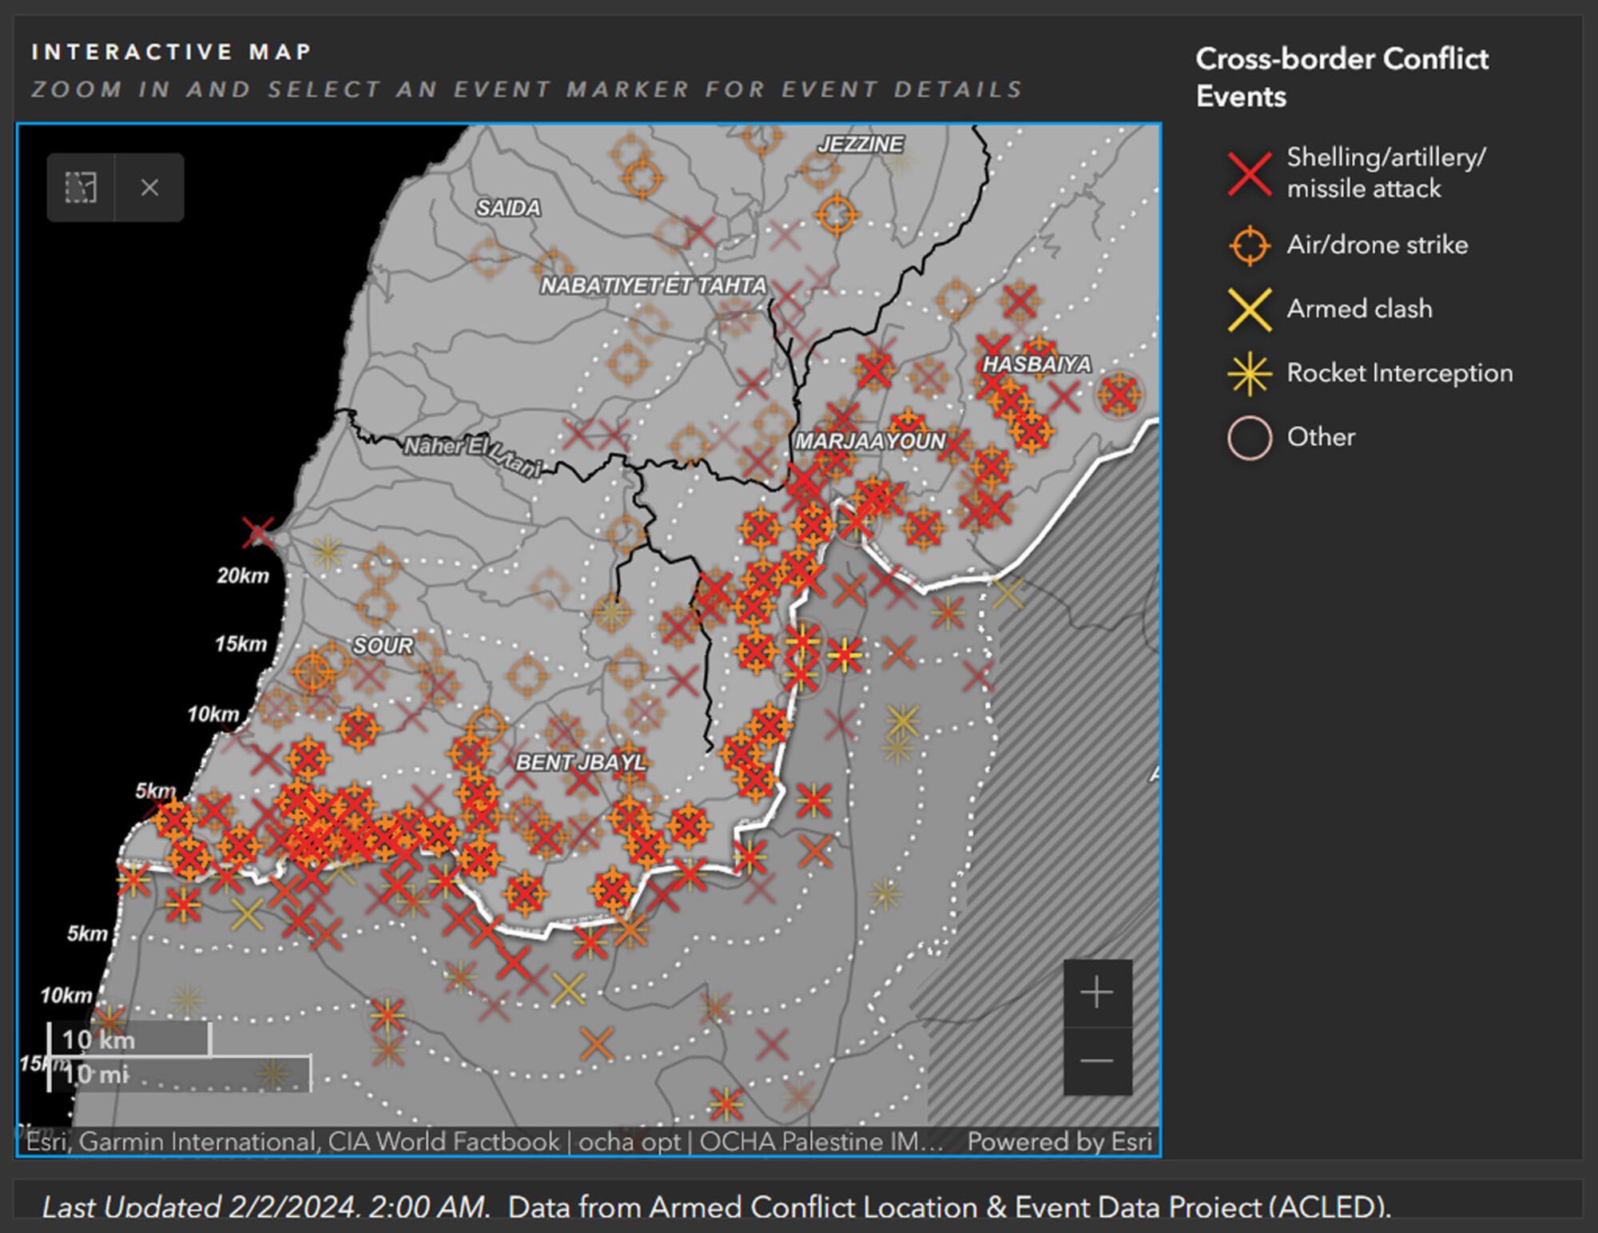Select the crosshair marker beside the HASBAIYA label

(x=1119, y=394)
